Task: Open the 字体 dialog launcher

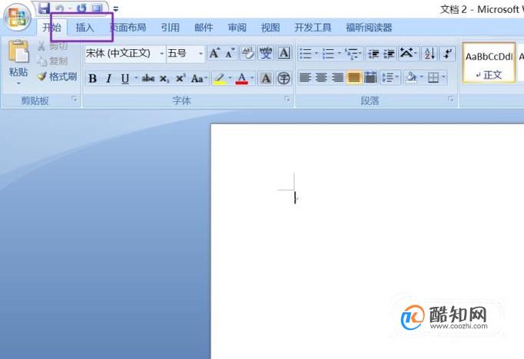Action: pos(287,99)
